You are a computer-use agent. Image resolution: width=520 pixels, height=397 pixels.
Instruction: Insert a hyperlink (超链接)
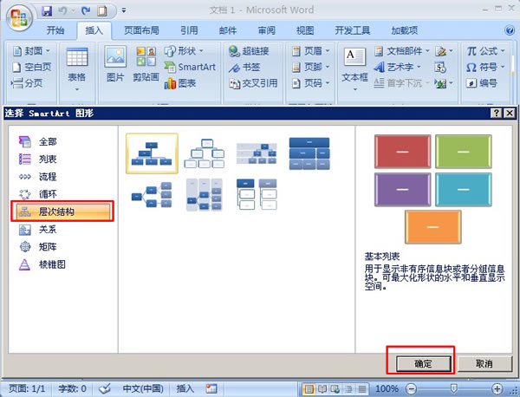[x=249, y=51]
